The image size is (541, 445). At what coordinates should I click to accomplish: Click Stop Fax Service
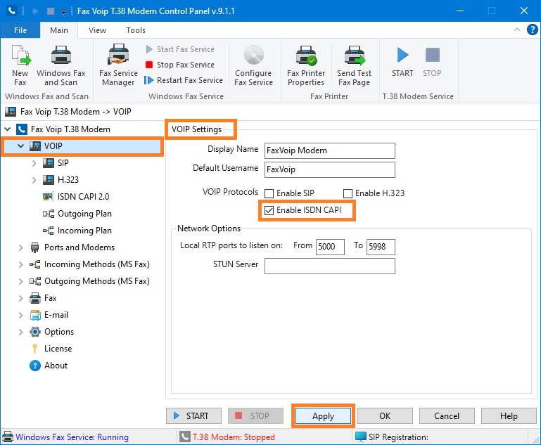coord(180,65)
